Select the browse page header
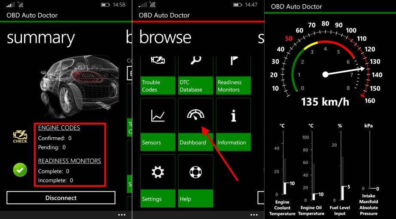396x219 pixels. tap(165, 38)
